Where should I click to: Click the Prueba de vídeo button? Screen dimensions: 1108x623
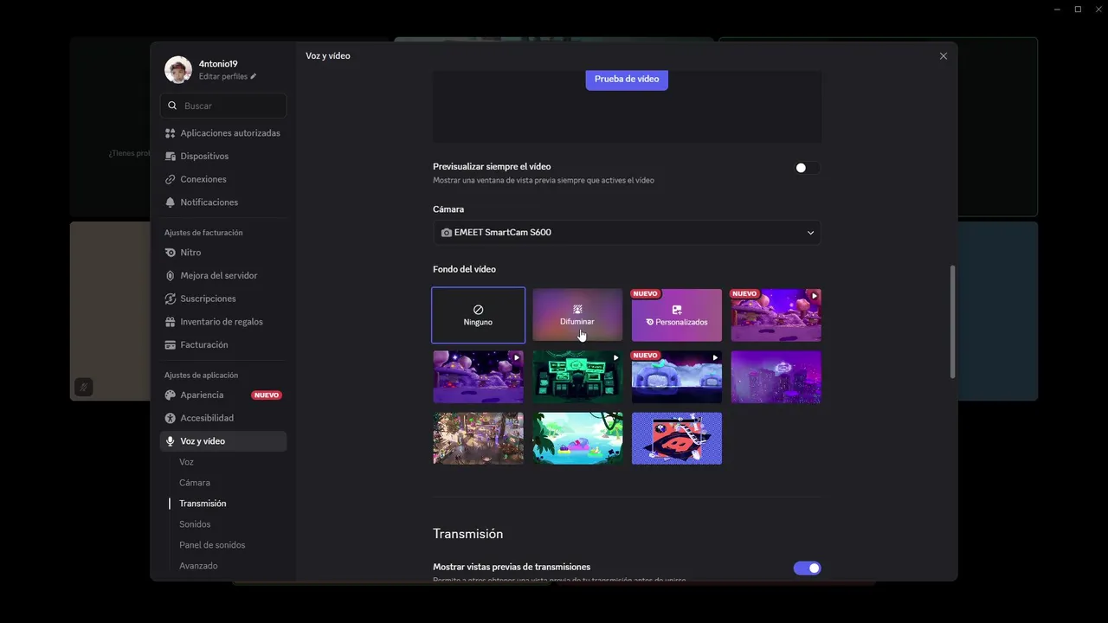pos(627,79)
